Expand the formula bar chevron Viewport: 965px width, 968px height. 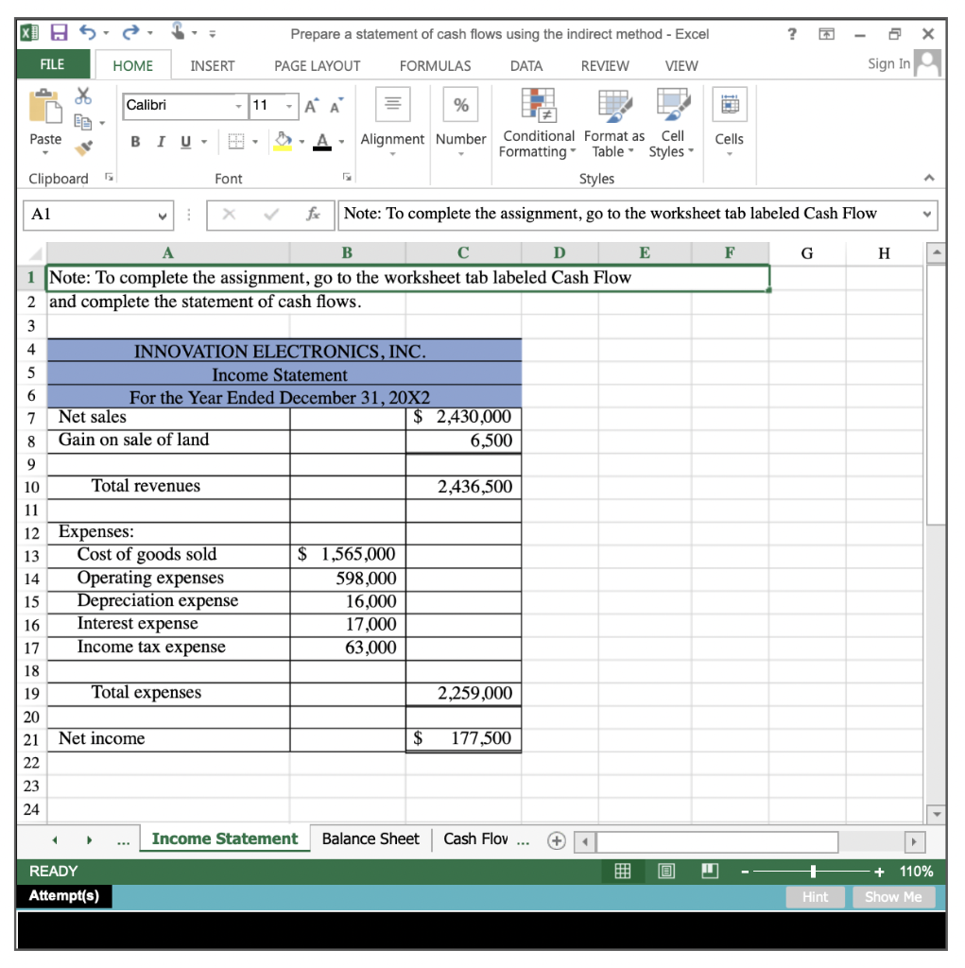point(926,215)
